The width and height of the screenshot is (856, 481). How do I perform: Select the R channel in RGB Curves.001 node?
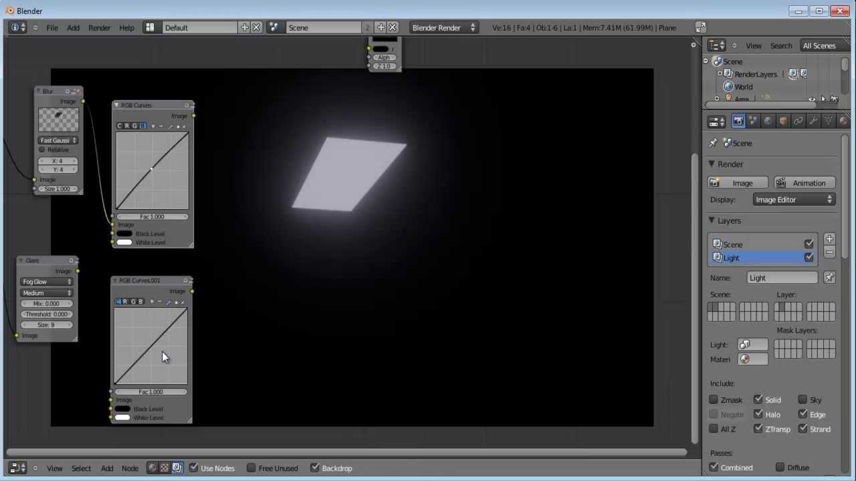tap(125, 302)
